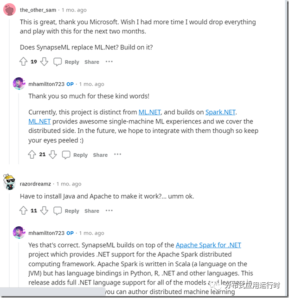Reply to mhamilton723's 21-point comment

coord(80,155)
